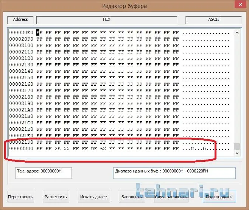Click the address 00002190
Image resolution: width=249 pixels, height=210 pixels.
(21, 103)
